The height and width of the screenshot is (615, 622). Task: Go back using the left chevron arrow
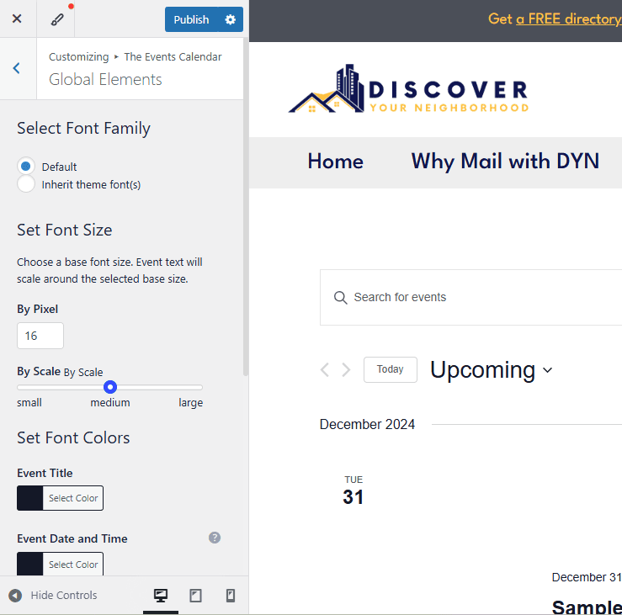pos(17,68)
